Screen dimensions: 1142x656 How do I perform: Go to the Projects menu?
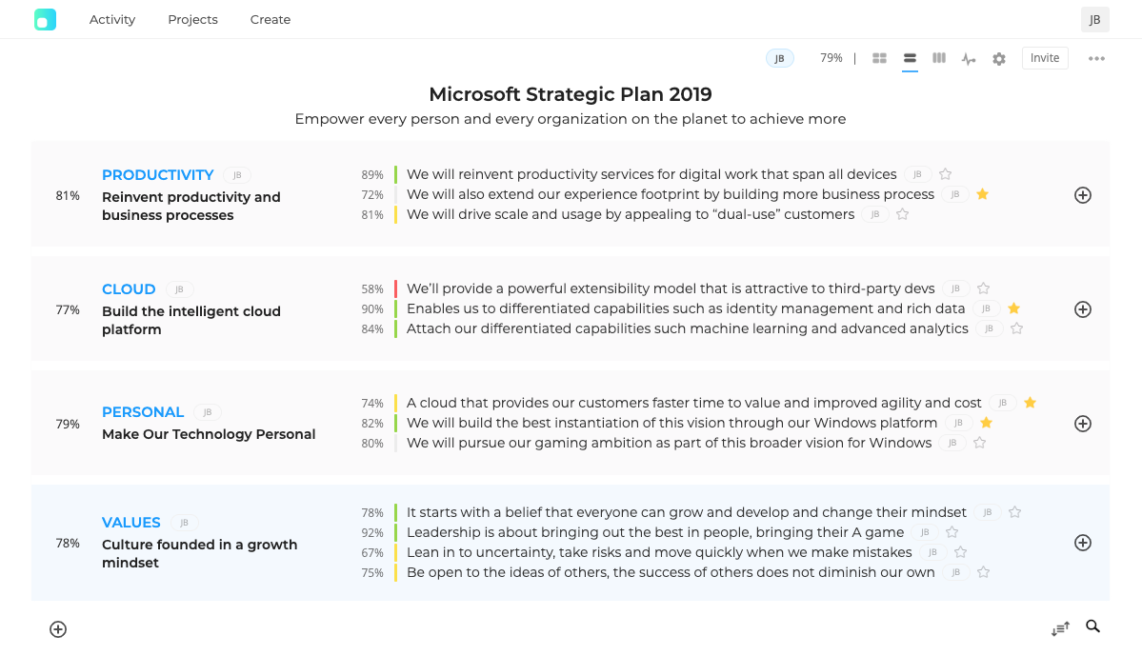(192, 19)
